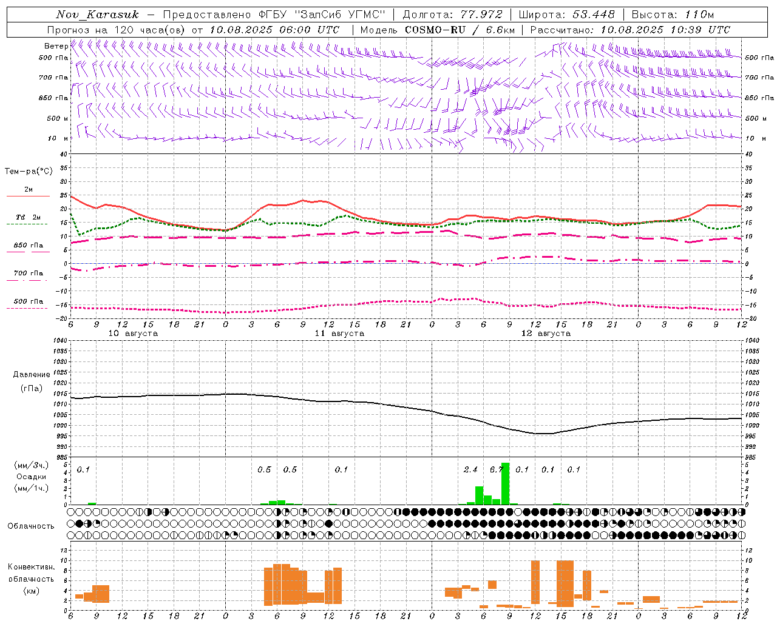Click the 'Рассчитано: 10.08.2025 10:39 UTC' text
The height and width of the screenshot is (621, 777).
pos(630,30)
